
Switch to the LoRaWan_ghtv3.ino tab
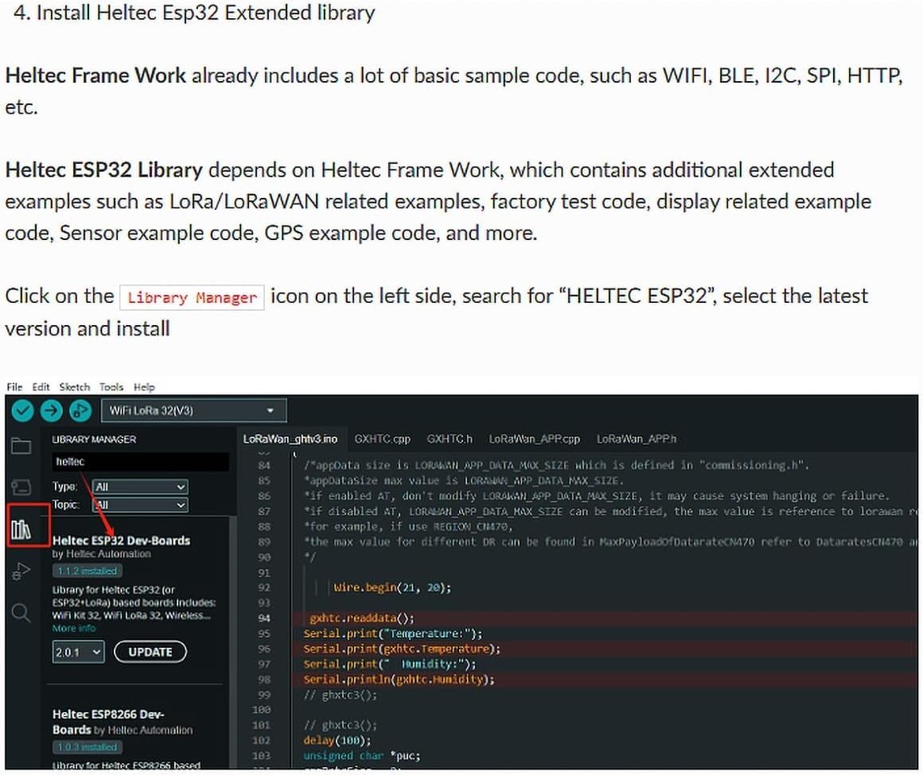pyautogui.click(x=290, y=440)
